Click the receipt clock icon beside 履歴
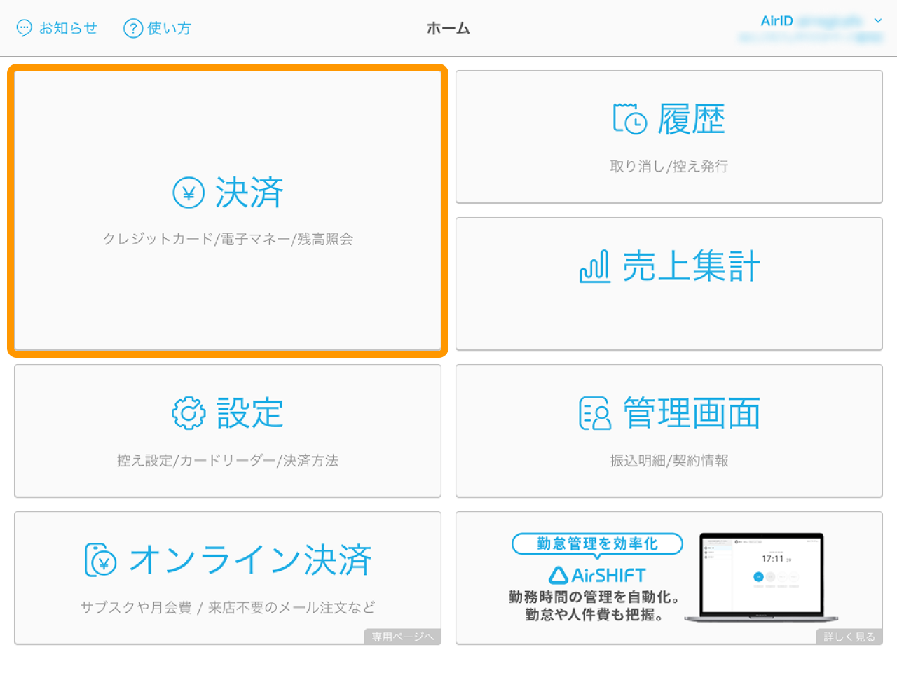897x673 pixels. [x=629, y=119]
